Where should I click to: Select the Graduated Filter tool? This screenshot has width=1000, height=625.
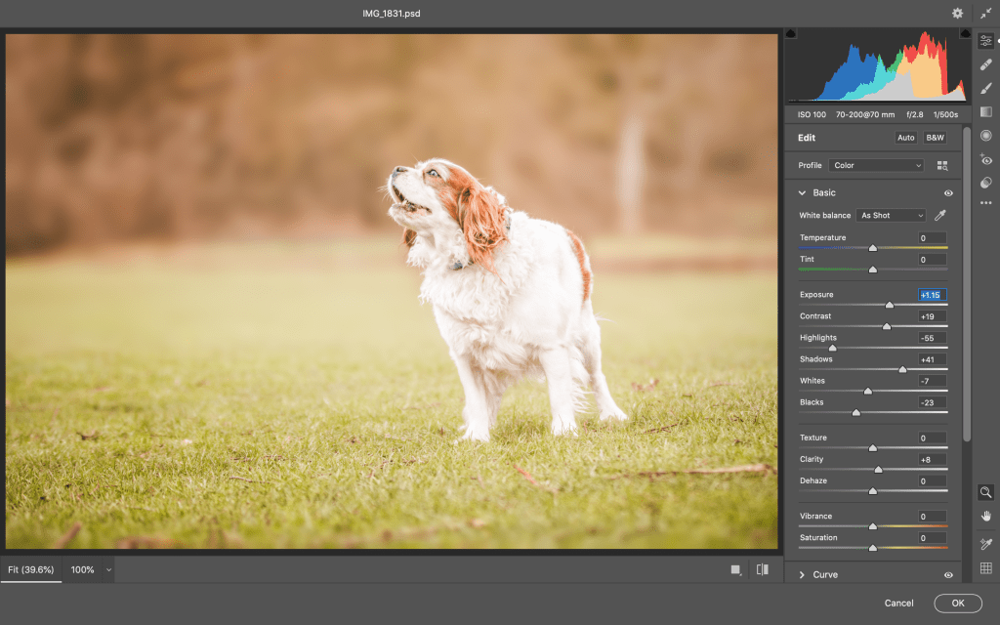[x=986, y=112]
